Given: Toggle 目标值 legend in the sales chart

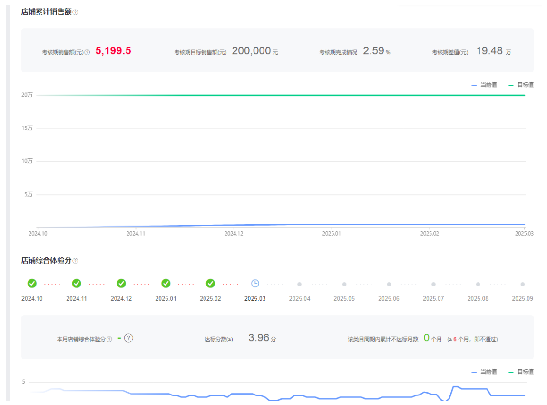Looking at the screenshot, I should [521, 85].
